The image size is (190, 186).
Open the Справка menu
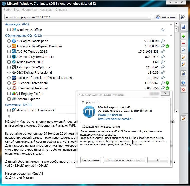pos(61,10)
